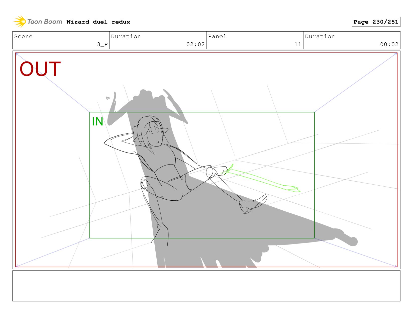Click the panel number '11'
Image resolution: width=413 pixels, height=320 pixels.
click(298, 44)
